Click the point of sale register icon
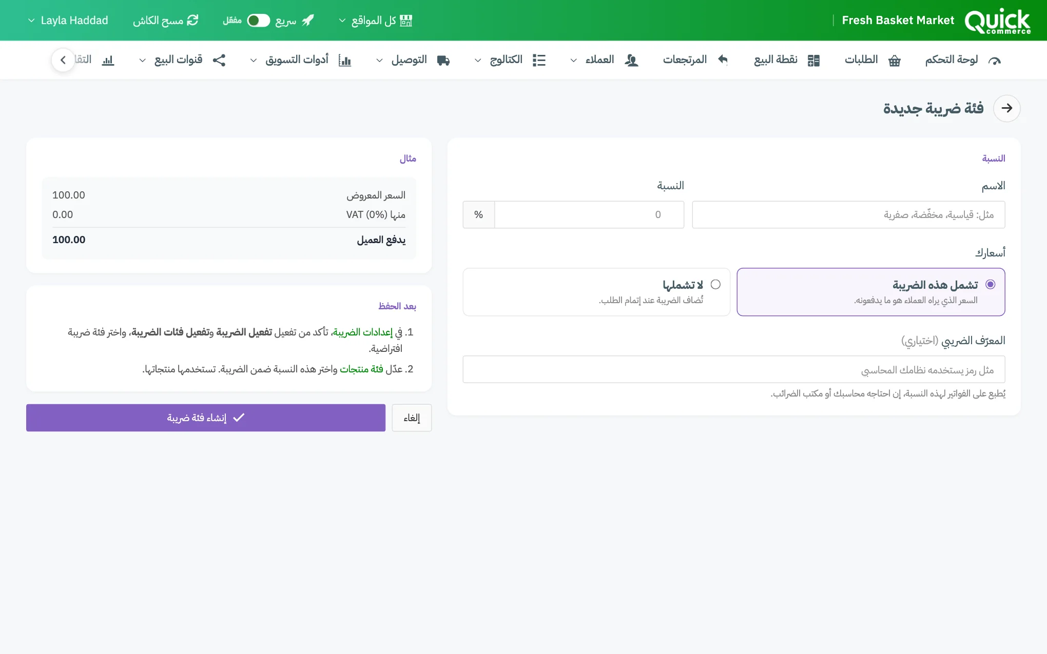 coord(814,61)
